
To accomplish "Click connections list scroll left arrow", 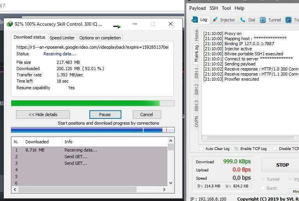I will point(15,189).
